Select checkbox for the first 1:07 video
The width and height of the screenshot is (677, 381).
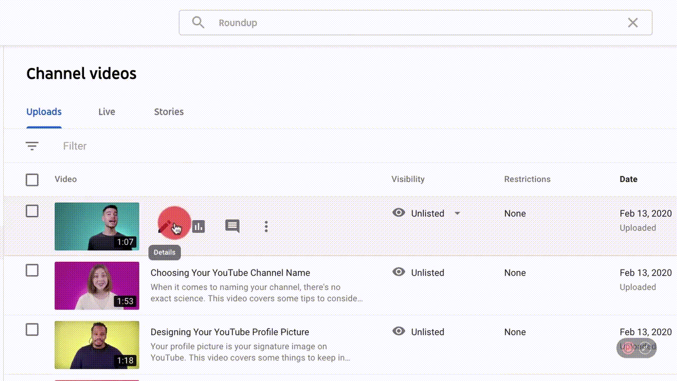click(x=32, y=211)
